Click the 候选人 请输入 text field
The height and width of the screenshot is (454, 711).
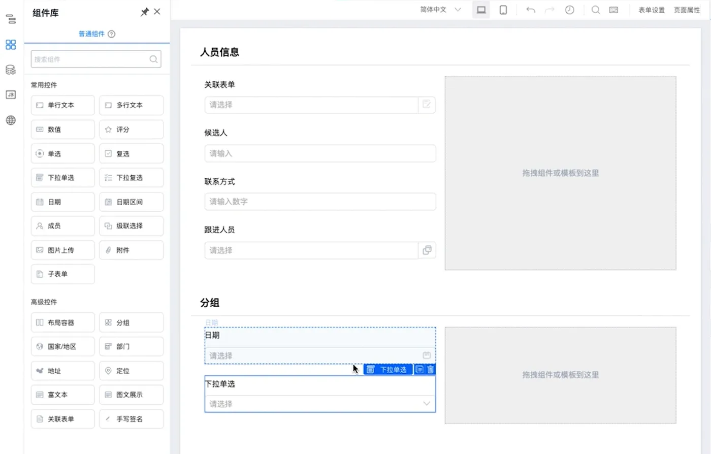(320, 153)
